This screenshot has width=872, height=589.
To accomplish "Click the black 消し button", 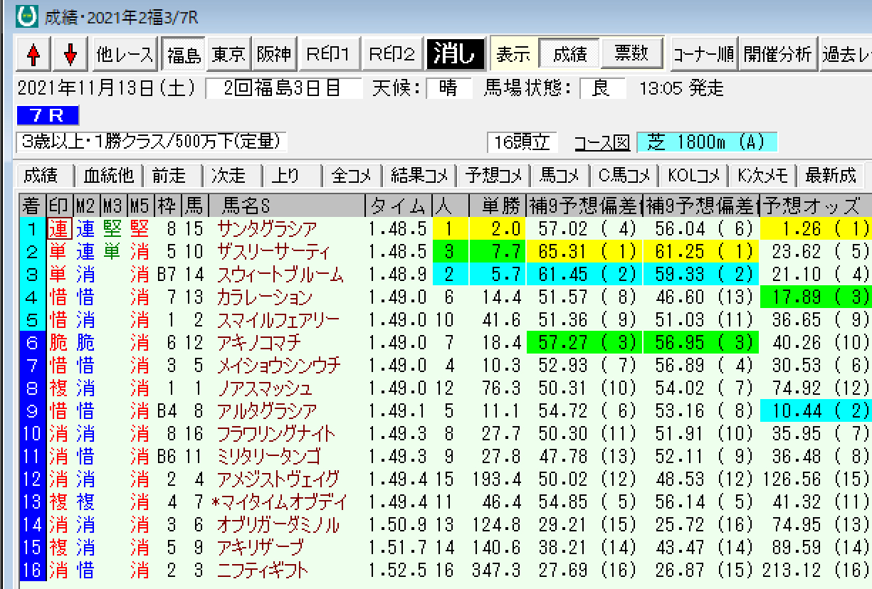I will (x=456, y=53).
